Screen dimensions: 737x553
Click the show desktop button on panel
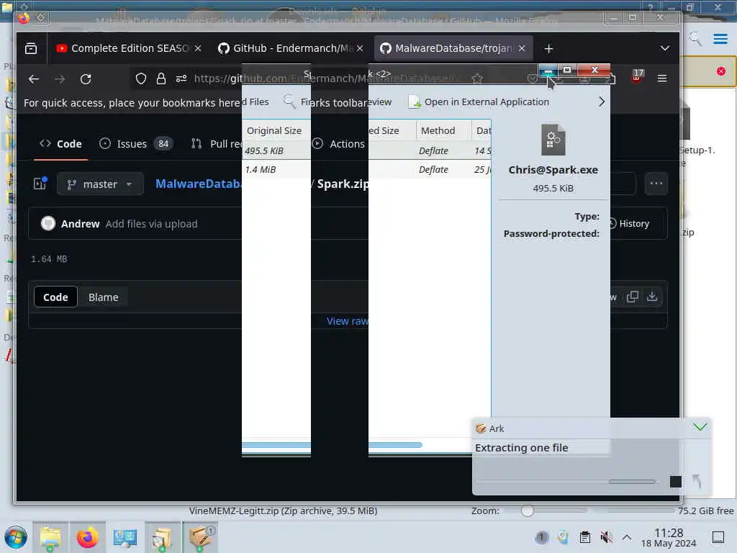(x=718, y=537)
